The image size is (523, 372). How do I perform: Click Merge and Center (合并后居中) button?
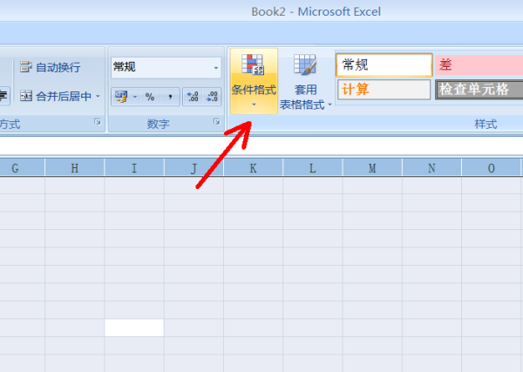coord(52,96)
